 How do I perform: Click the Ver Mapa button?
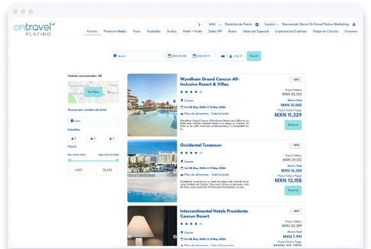[x=93, y=92]
